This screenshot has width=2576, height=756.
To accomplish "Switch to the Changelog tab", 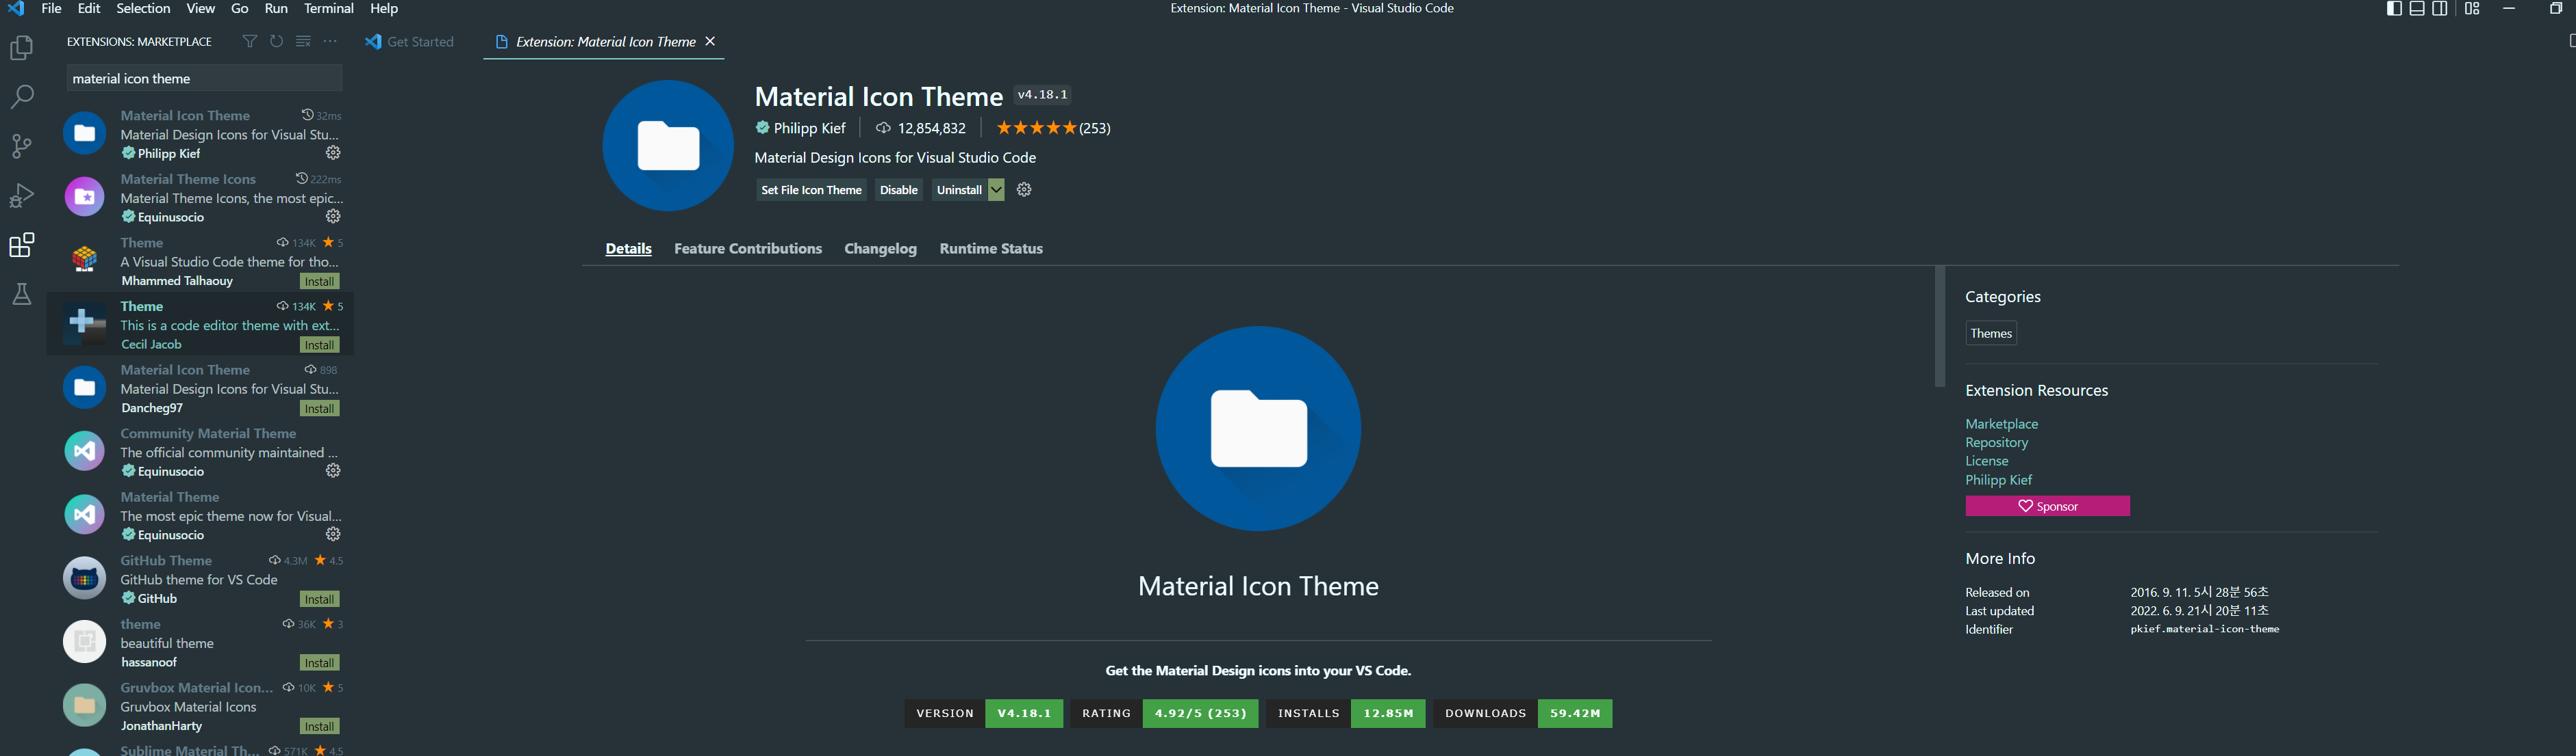I will pos(880,249).
